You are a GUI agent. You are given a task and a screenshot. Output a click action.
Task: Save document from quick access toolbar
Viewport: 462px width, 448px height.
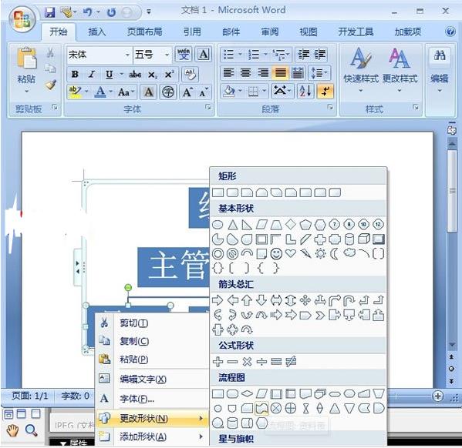click(50, 12)
